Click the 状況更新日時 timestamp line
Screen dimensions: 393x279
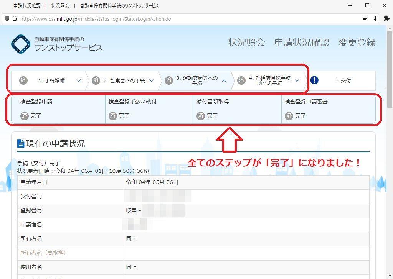pyautogui.click(x=83, y=171)
